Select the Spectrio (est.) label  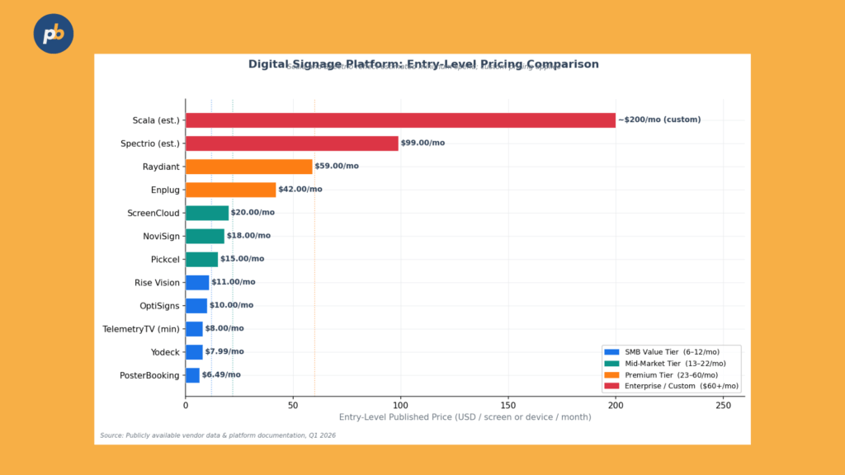[x=150, y=143]
